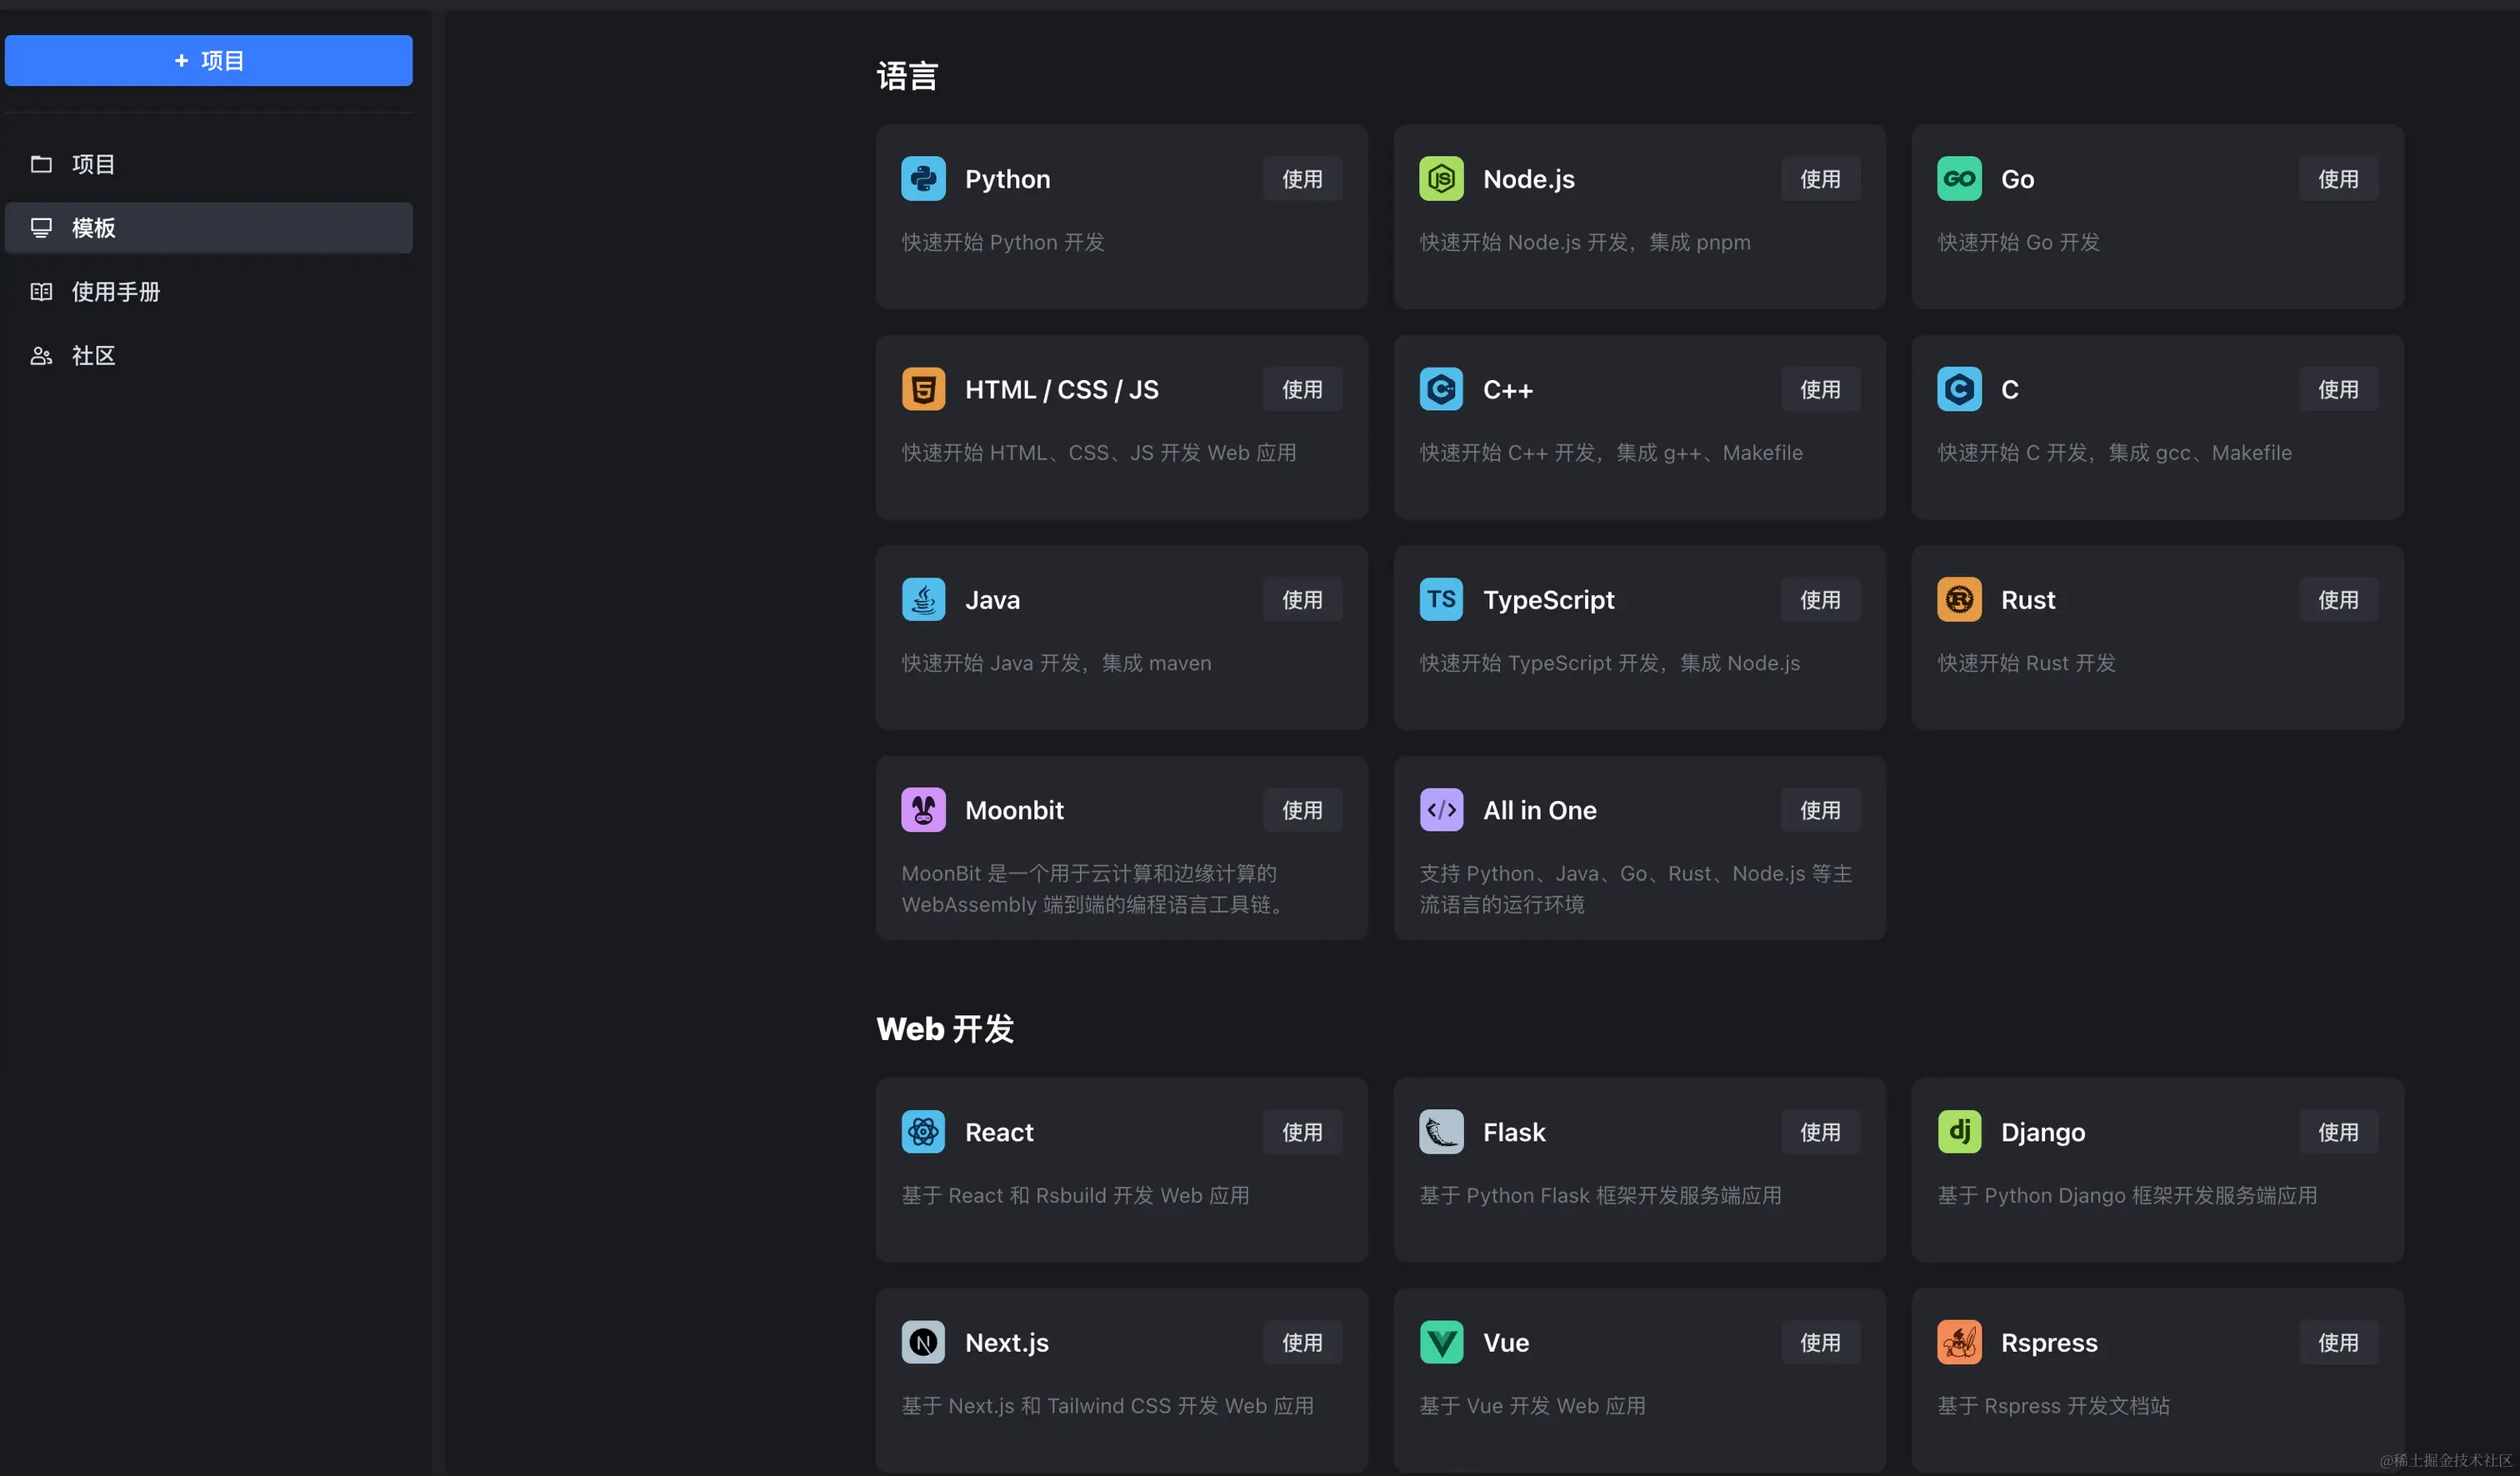Click the Next.js N icon
Image resolution: width=2520 pixels, height=1476 pixels.
(x=923, y=1342)
